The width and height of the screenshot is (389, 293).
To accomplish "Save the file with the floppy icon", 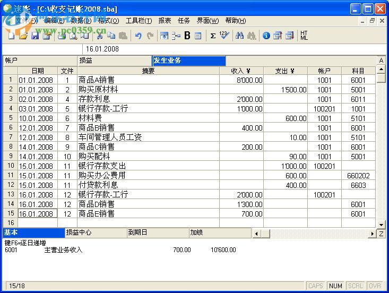I will click(x=35, y=36).
